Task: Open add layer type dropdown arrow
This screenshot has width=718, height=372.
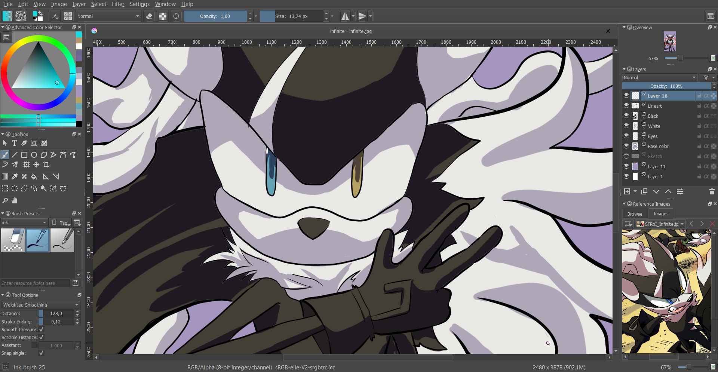Action: (x=635, y=191)
